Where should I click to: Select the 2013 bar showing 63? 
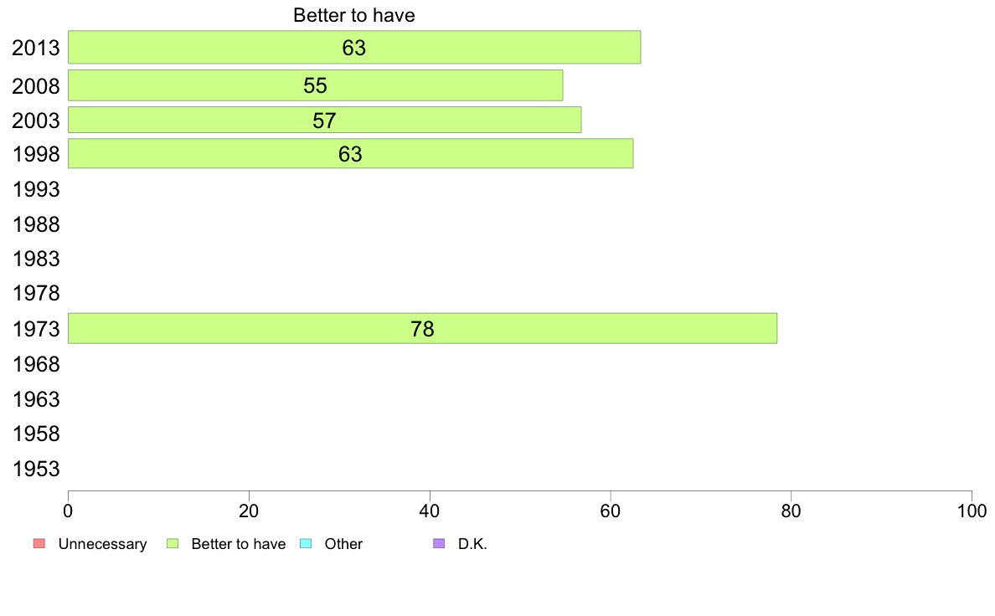354,47
